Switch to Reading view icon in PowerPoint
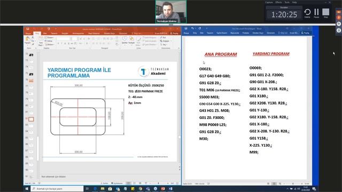The height and width of the screenshot is (192, 342). (140, 183)
